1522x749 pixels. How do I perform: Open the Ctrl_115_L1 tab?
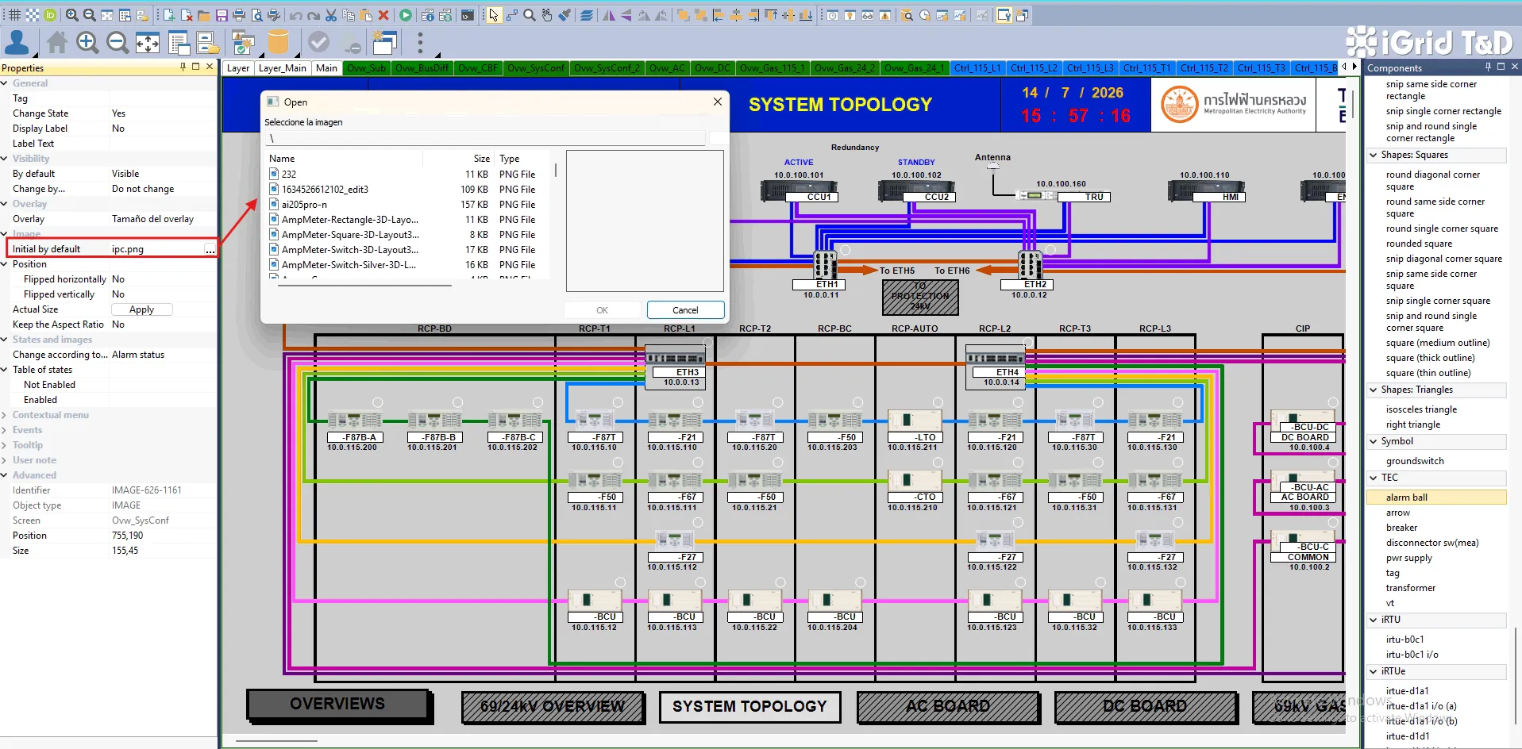[977, 68]
